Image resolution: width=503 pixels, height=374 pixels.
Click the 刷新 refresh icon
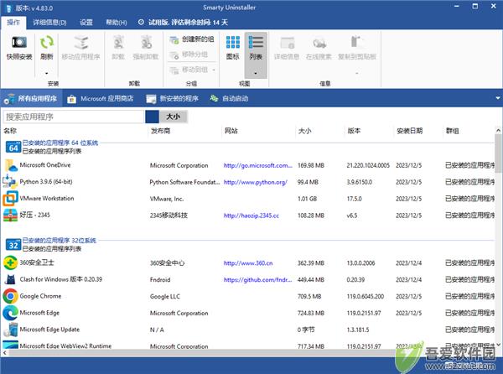coord(46,42)
